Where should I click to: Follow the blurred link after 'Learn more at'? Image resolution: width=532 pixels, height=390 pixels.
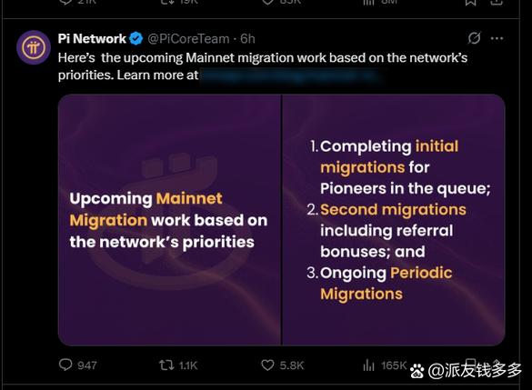[292, 75]
